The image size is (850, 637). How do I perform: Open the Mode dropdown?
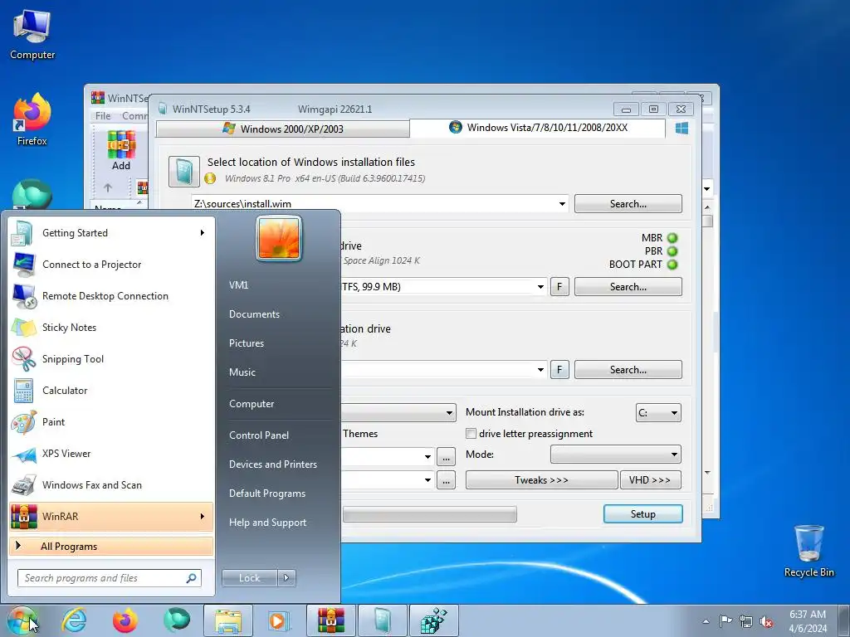[x=616, y=455]
